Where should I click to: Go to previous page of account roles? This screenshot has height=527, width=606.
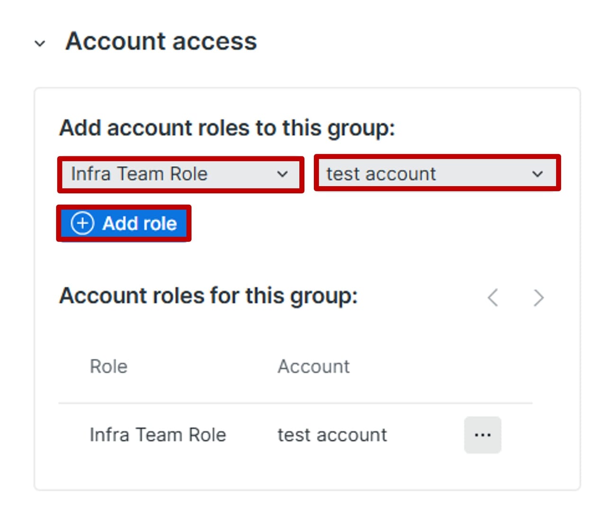click(x=493, y=297)
